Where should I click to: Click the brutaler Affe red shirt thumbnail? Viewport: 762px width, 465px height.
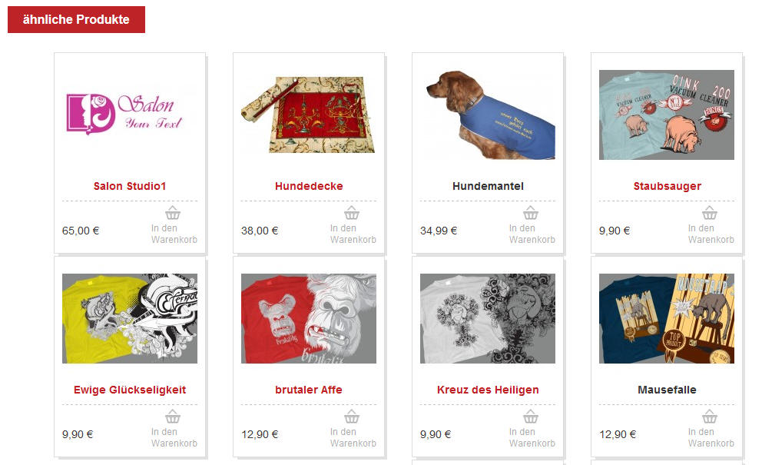tap(309, 319)
